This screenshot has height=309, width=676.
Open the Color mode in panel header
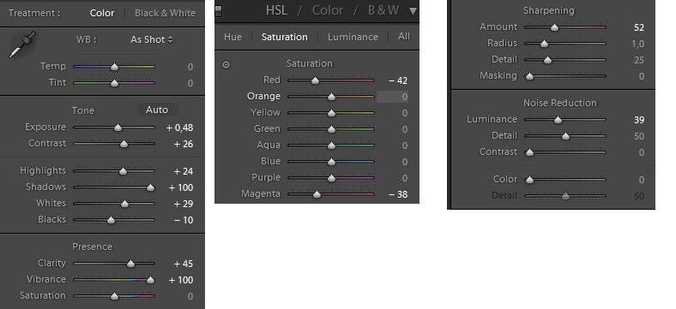[327, 10]
